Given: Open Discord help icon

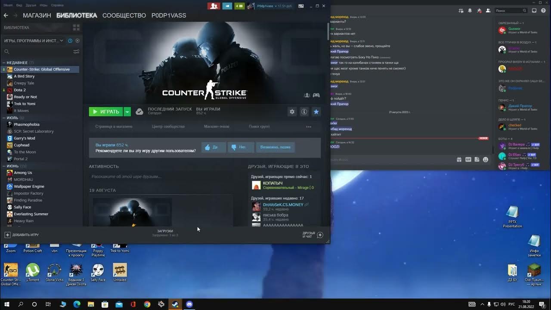Looking at the screenshot, I should pyautogui.click(x=543, y=10).
